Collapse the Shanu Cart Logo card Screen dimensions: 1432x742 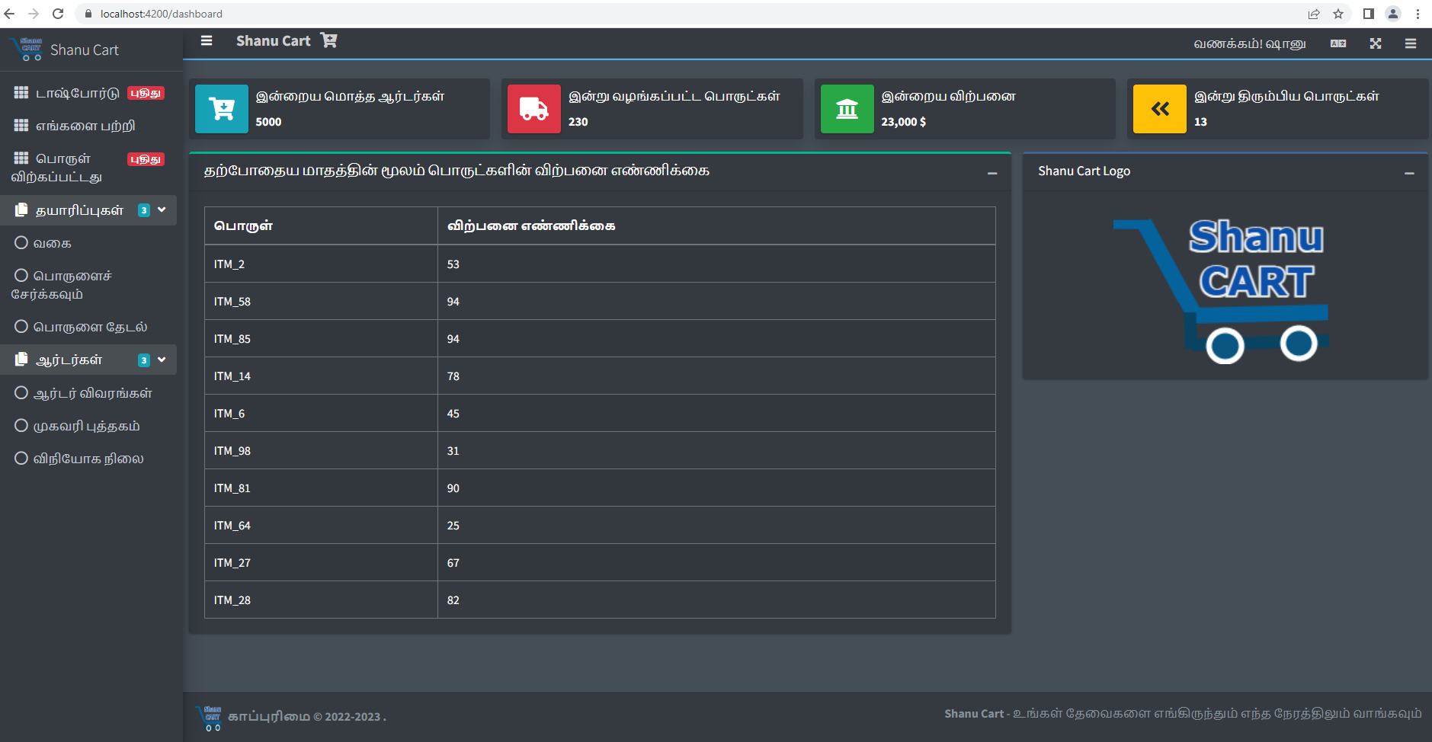point(1409,174)
